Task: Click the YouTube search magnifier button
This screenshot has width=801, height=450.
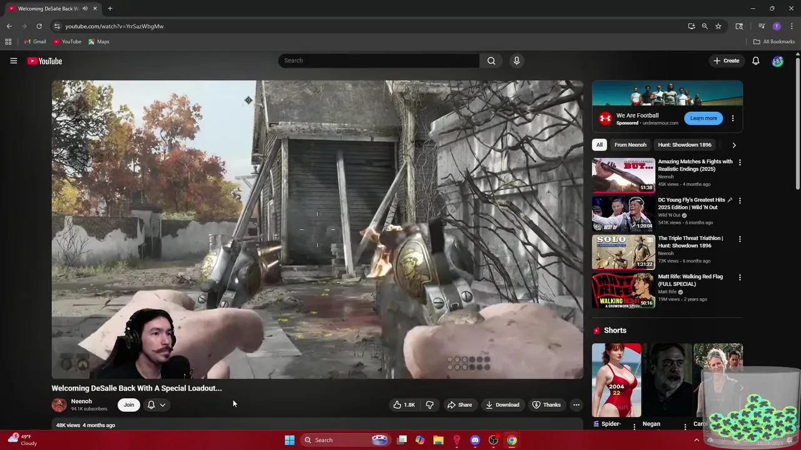Action: pyautogui.click(x=491, y=61)
